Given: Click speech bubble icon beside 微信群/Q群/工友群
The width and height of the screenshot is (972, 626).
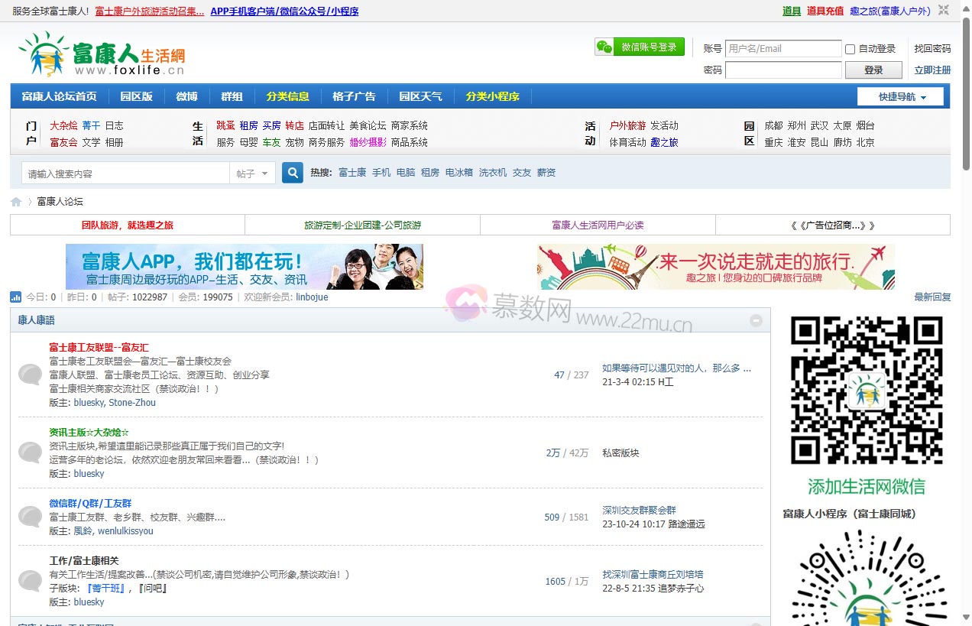Looking at the screenshot, I should click(30, 517).
